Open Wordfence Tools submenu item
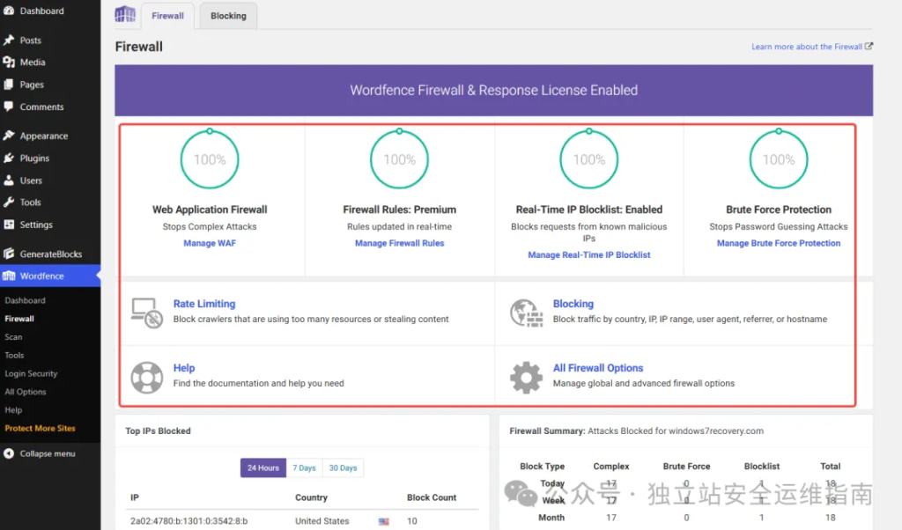The image size is (902, 530). [x=14, y=356]
